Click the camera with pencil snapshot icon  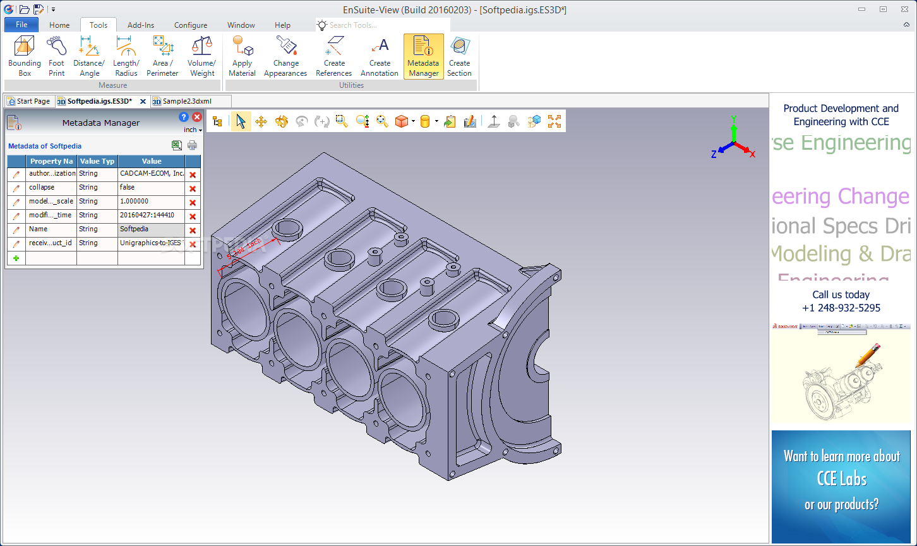(470, 121)
